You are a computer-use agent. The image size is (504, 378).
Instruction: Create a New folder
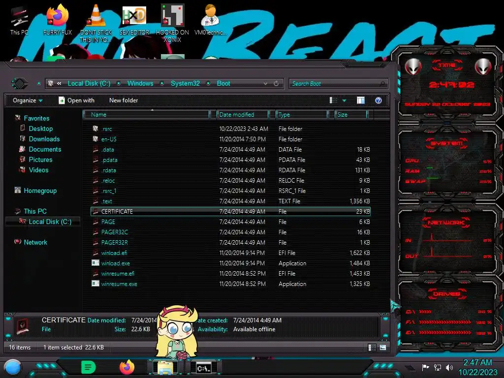pos(124,100)
